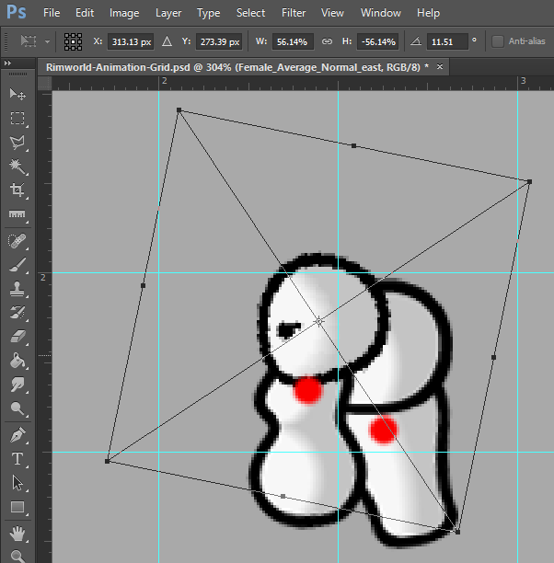
Task: Select the Horizontal Type tool
Action: click(17, 459)
